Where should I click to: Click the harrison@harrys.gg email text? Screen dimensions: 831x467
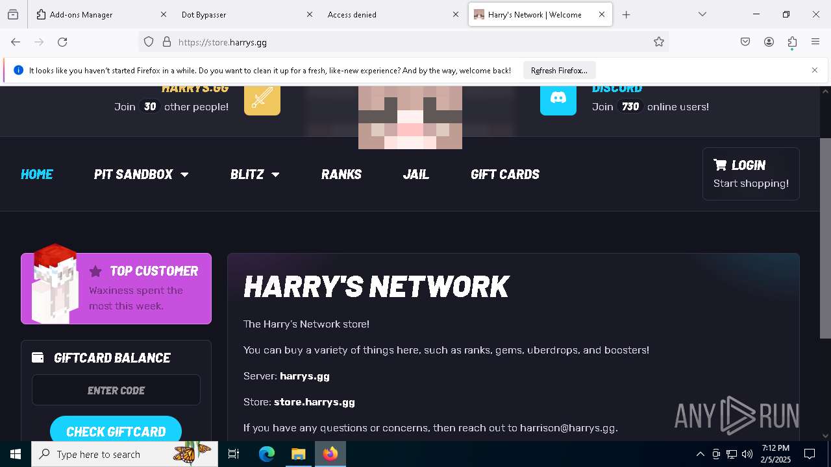[x=567, y=428]
